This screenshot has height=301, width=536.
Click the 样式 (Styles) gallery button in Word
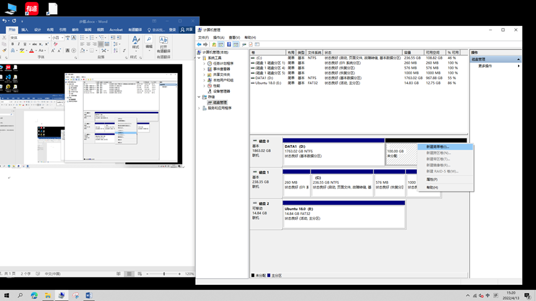coord(136,43)
